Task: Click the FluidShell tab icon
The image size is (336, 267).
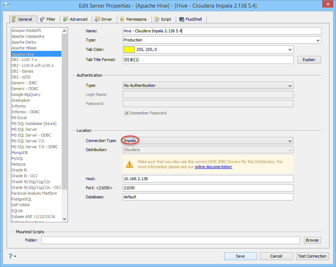Action: pyautogui.click(x=182, y=20)
